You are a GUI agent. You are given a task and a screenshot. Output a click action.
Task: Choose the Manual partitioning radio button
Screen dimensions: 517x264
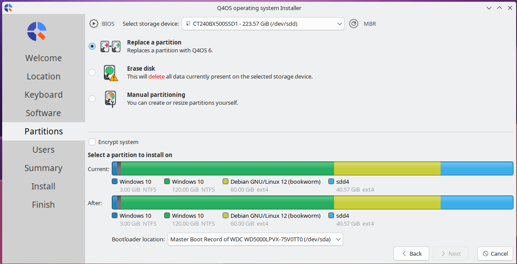(92, 99)
